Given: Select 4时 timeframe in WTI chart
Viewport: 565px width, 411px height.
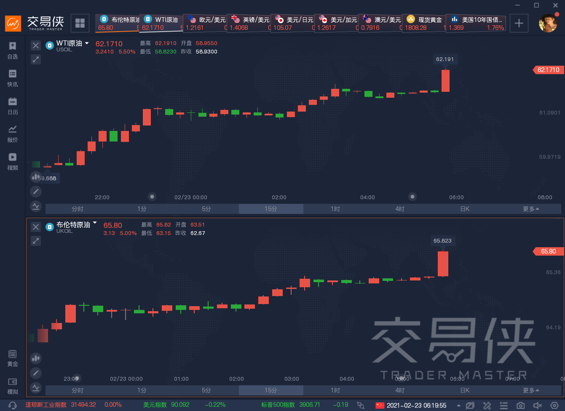Looking at the screenshot, I should 400,209.
